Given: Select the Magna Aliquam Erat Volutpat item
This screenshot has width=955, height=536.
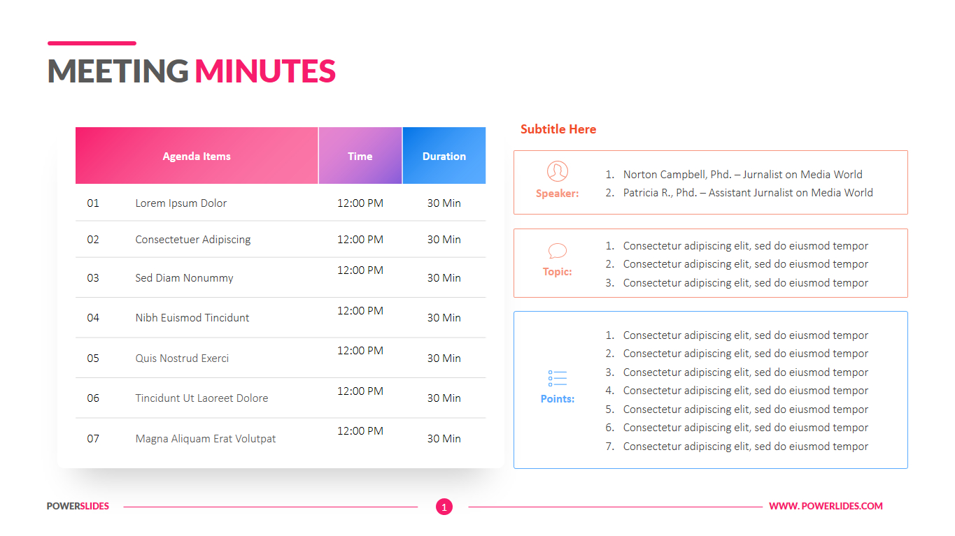Looking at the screenshot, I should point(206,439).
